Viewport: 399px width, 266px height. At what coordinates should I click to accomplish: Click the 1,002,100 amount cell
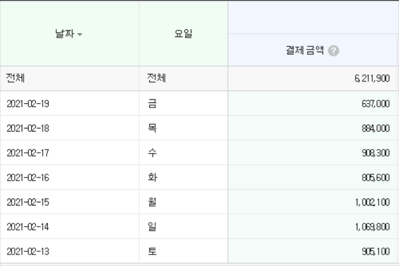coord(313,202)
